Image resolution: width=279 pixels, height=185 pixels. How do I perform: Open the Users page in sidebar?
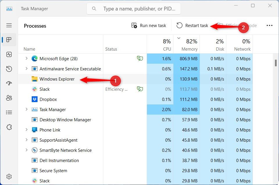(x=9, y=98)
